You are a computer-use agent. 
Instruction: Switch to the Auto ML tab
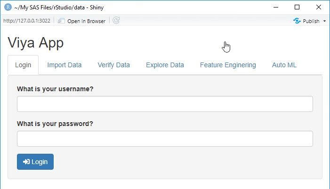click(x=284, y=65)
